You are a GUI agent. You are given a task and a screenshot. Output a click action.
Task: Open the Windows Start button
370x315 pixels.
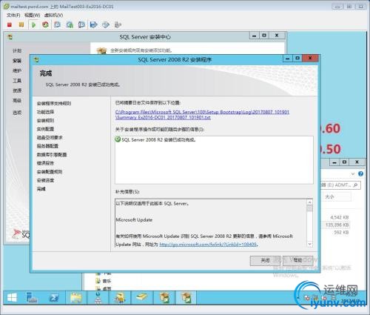coord(12,297)
